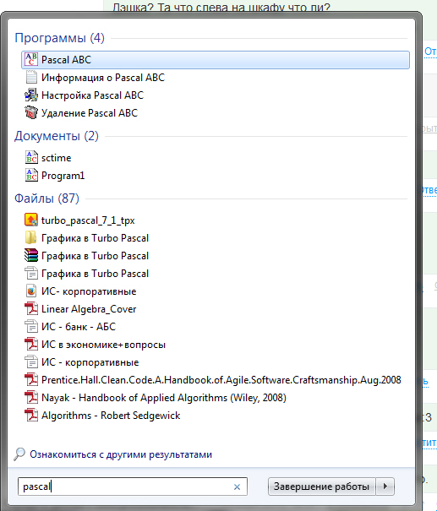
Task: Click the WinRAR archive icon for Графика в Turbo Pascal
Action: [31, 255]
